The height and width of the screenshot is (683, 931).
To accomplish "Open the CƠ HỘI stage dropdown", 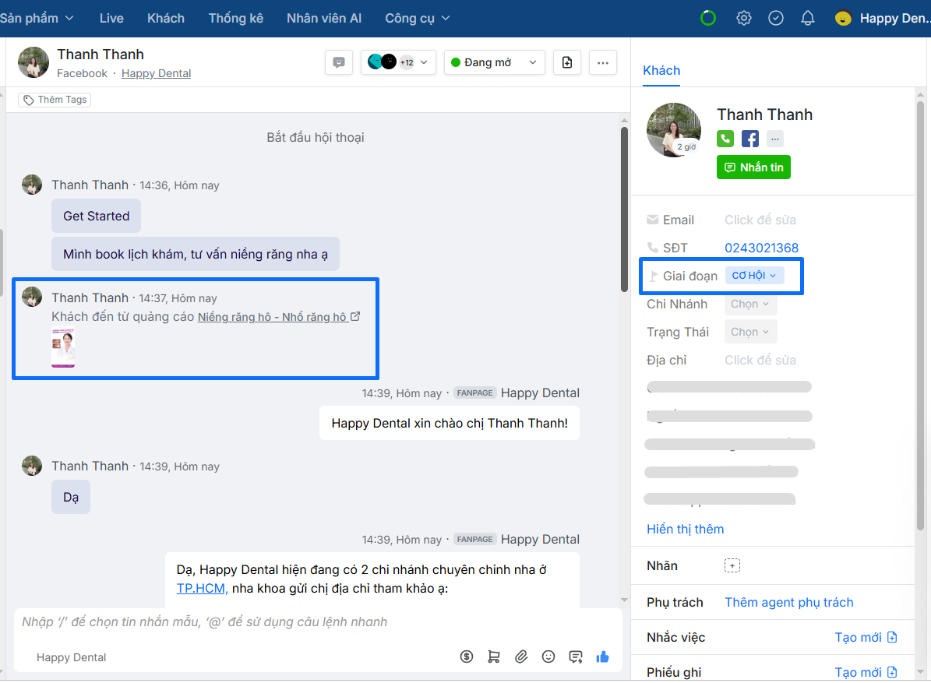I will coord(753,276).
